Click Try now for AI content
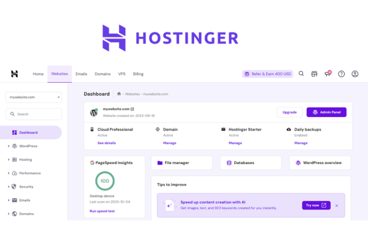368x245 pixels. (316, 205)
